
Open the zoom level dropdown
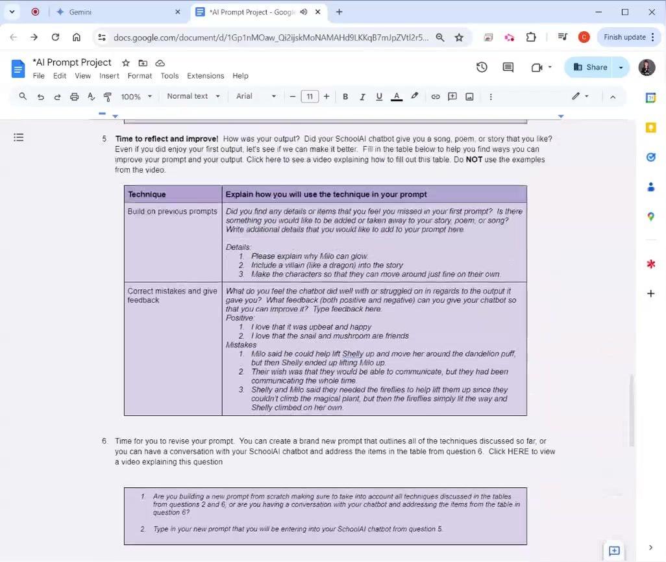point(136,97)
